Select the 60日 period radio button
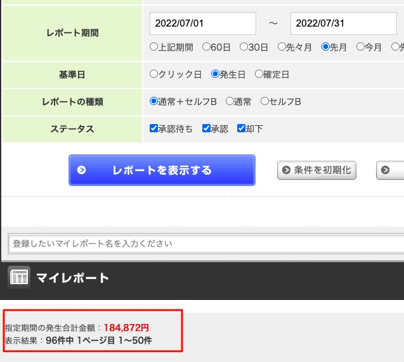Screen dimensions: 404x362 [206, 47]
